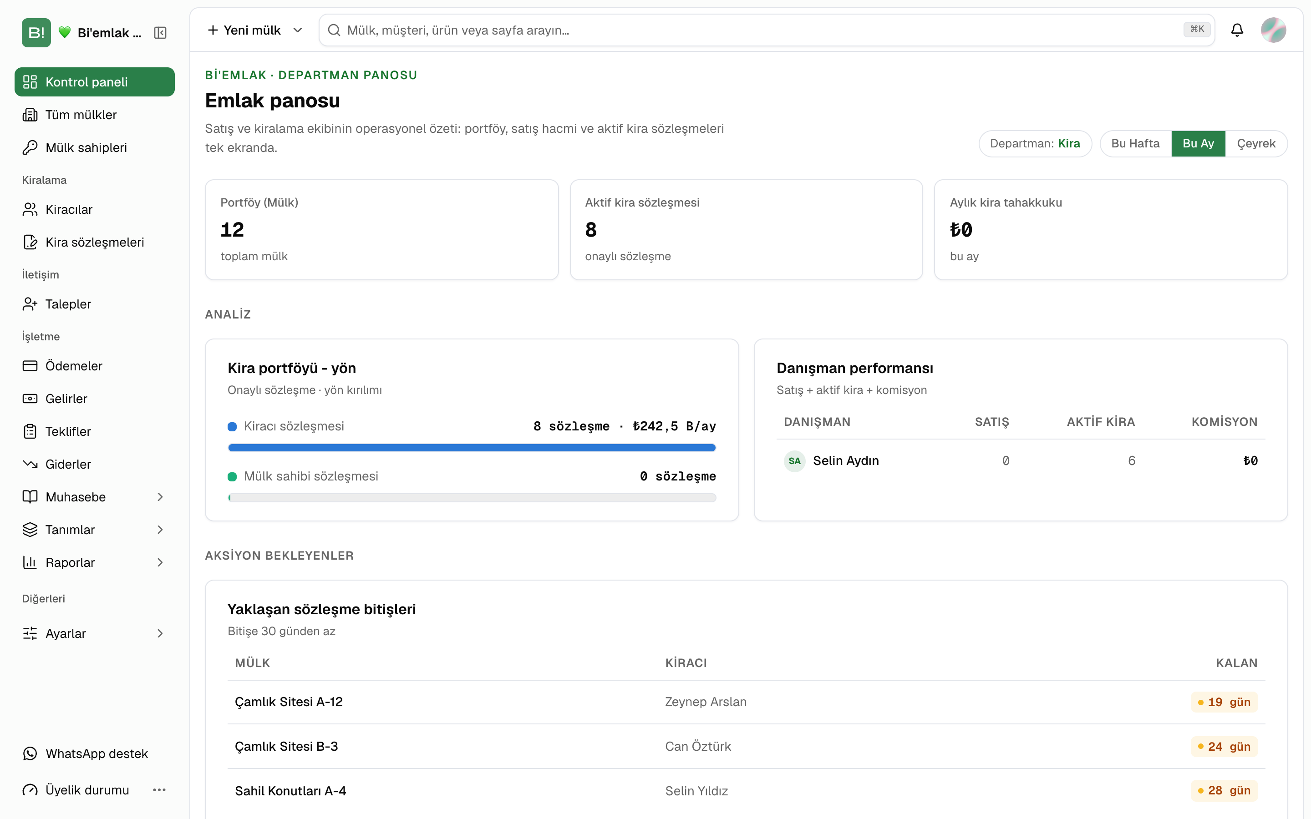
Task: Click the Kiracı sözleşmesi blue progress bar
Action: click(x=472, y=447)
